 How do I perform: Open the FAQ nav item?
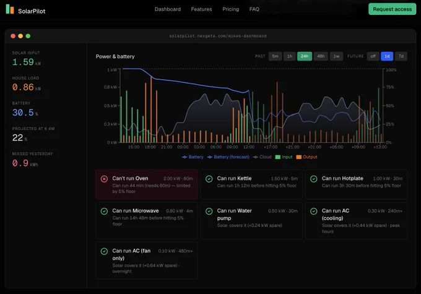[x=254, y=9]
